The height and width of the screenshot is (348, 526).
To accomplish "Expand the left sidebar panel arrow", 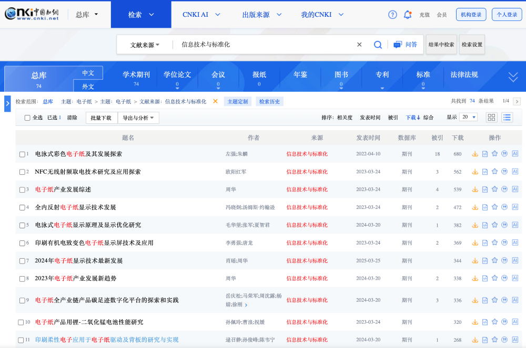I will point(7,103).
